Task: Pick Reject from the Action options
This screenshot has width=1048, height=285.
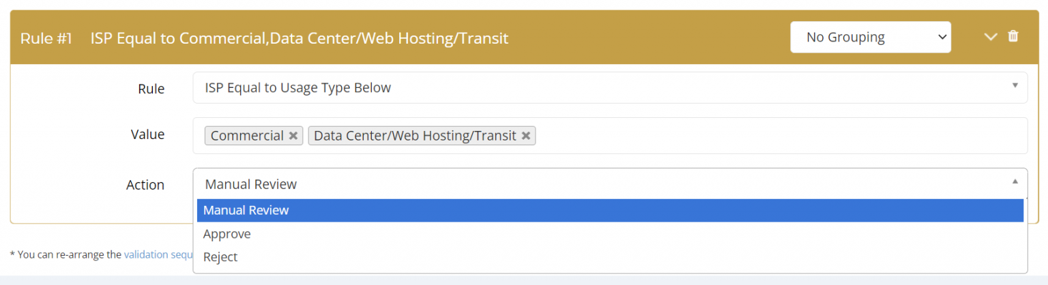Action: click(220, 257)
